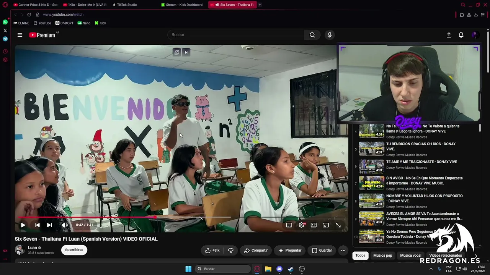Image resolution: width=490 pixels, height=275 pixels.
Task: Select the Música vocal filter chip
Action: point(411,256)
